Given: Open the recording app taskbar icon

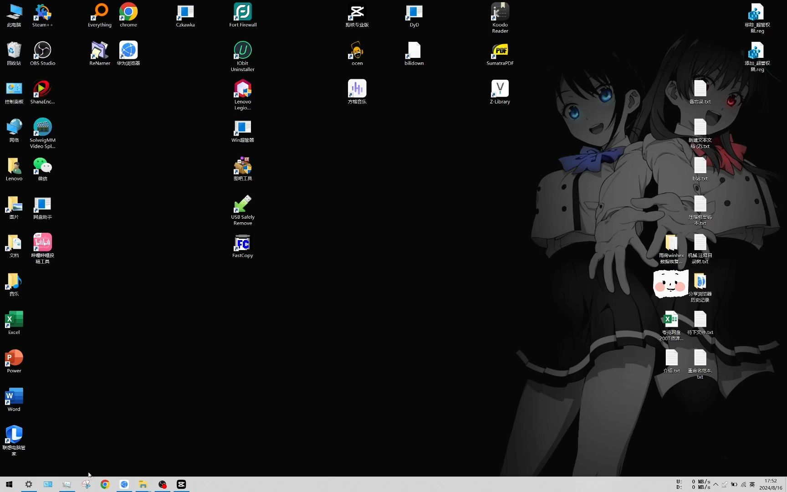Looking at the screenshot, I should (162, 484).
